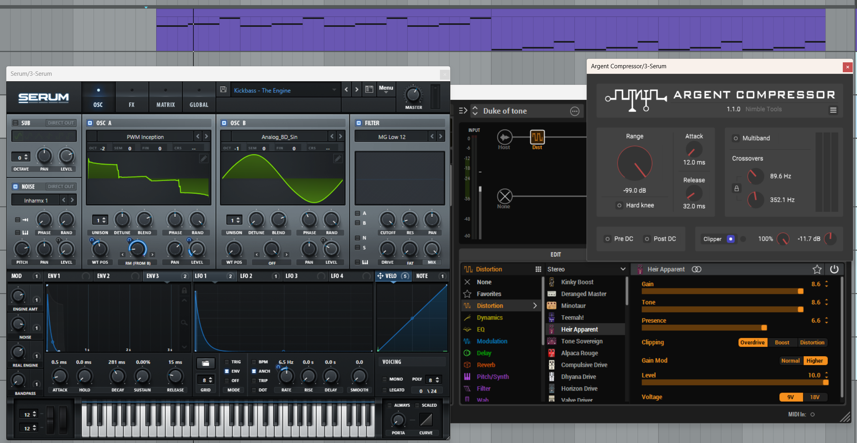Image resolution: width=857 pixels, height=443 pixels.
Task: Open the Serum Menu
Action: click(x=386, y=90)
